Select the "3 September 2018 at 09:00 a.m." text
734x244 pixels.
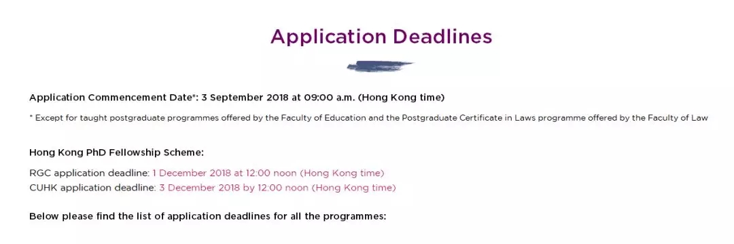(278, 98)
